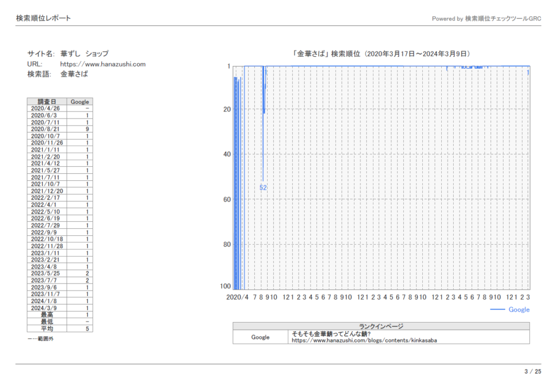Select the 2020/4/26 date row
This screenshot has height=381, width=555.
pos(60,108)
